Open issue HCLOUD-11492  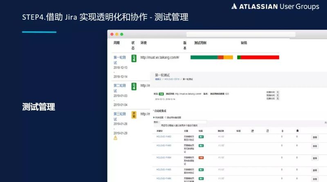point(164,137)
